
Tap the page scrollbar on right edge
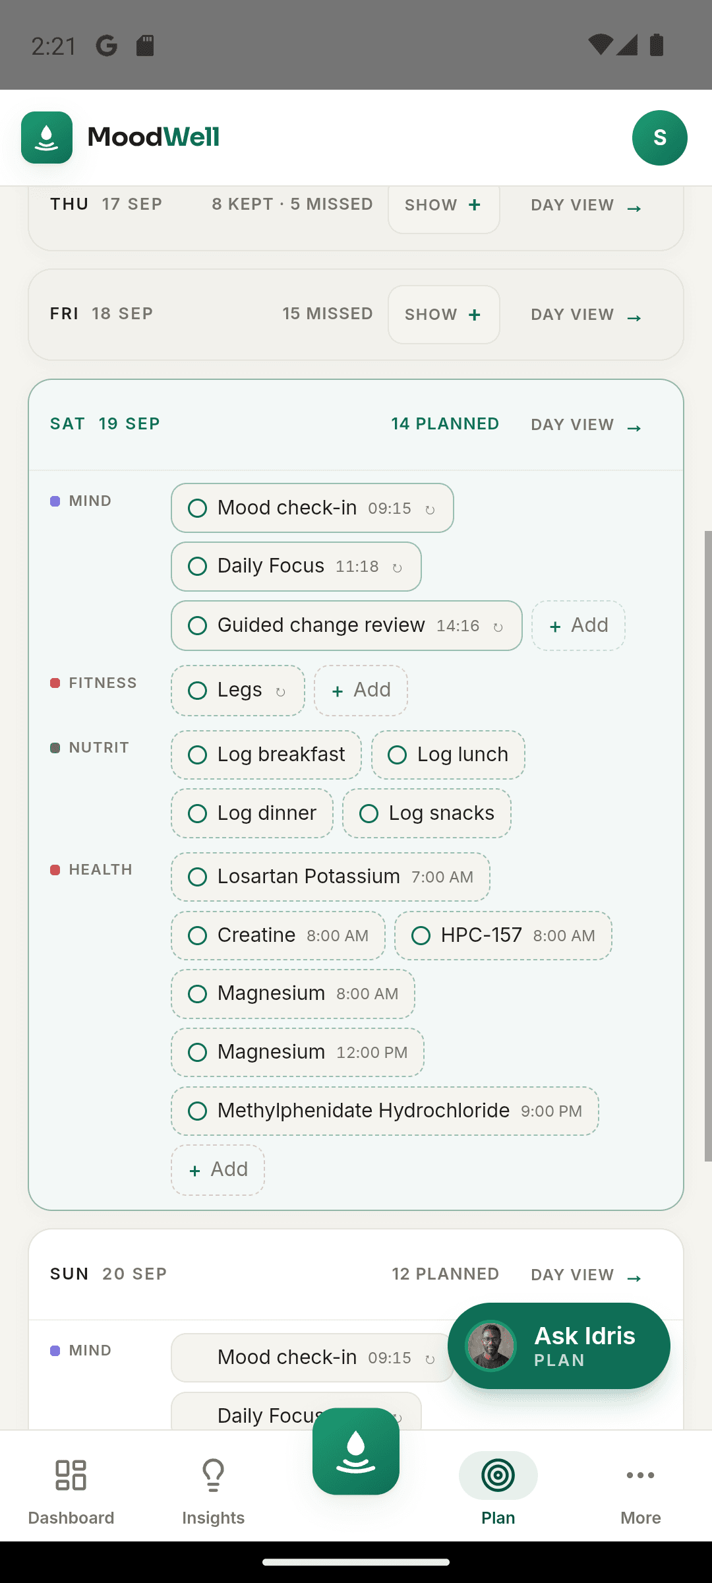pos(708,846)
